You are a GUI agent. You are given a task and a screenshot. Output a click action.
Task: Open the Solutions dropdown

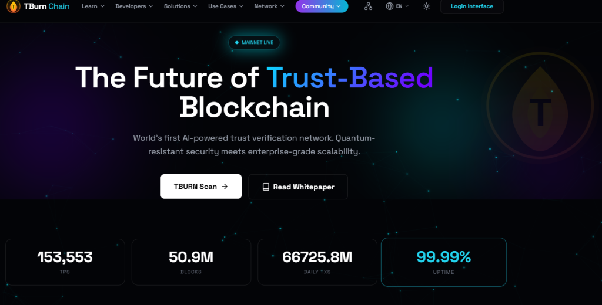[x=180, y=6]
